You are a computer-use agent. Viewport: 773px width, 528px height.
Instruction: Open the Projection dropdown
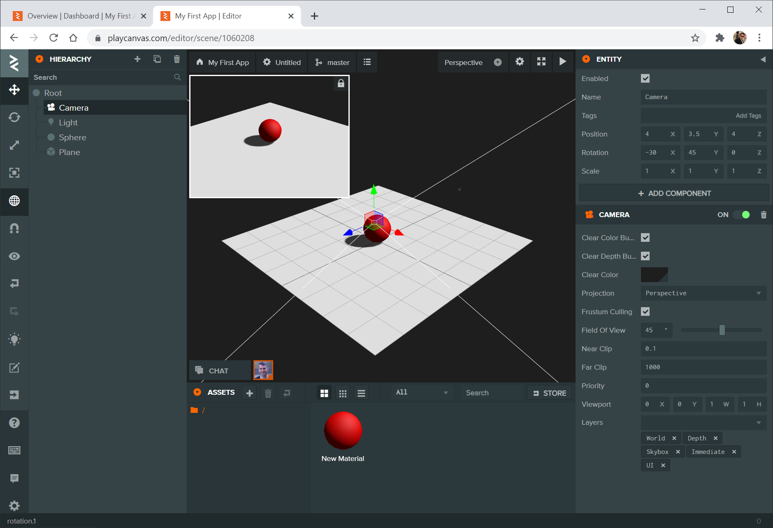click(703, 293)
